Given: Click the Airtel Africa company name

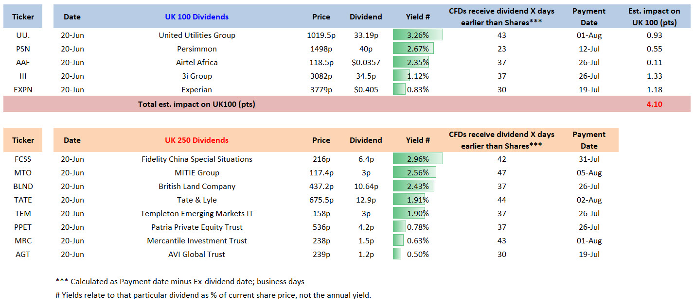Looking at the screenshot, I should 197,63.
